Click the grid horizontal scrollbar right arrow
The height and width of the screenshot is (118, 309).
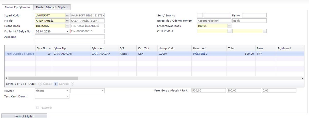[x=302, y=78]
